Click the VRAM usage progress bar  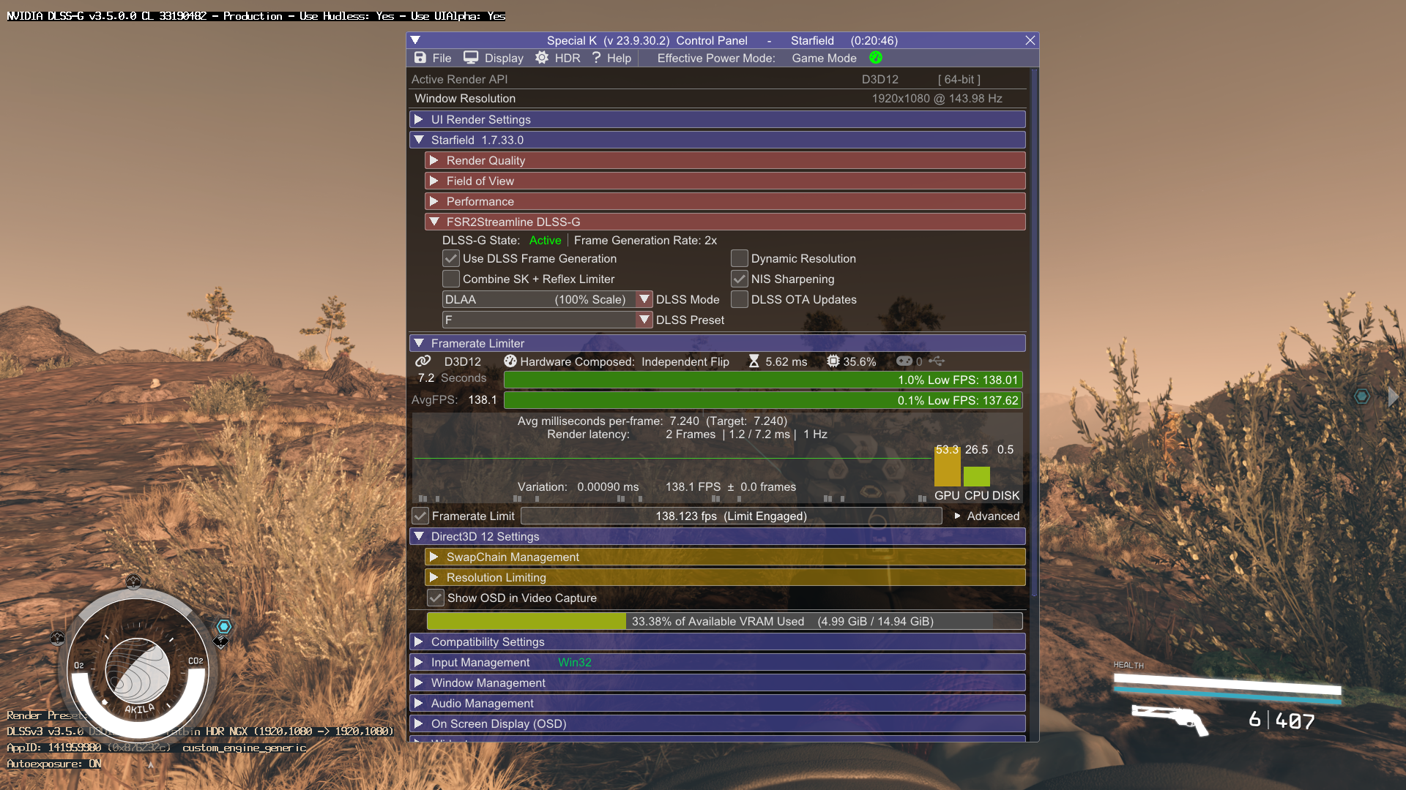pyautogui.click(x=724, y=622)
